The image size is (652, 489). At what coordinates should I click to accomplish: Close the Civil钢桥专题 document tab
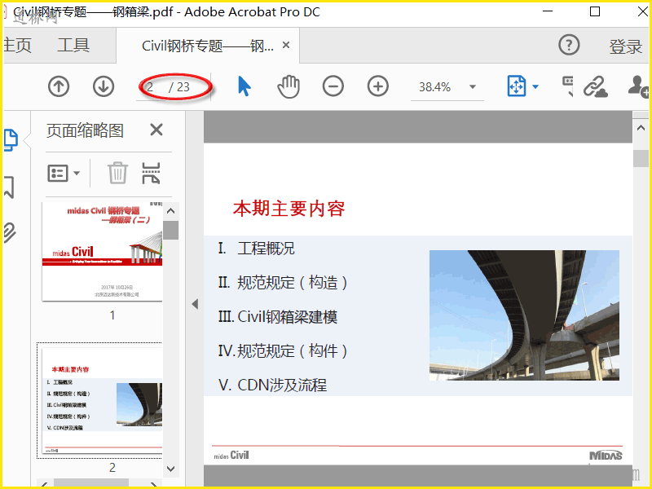(x=286, y=45)
